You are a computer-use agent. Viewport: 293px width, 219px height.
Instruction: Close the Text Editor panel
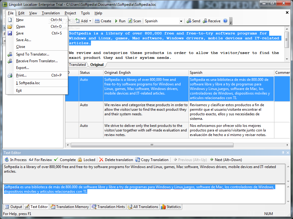(288, 153)
